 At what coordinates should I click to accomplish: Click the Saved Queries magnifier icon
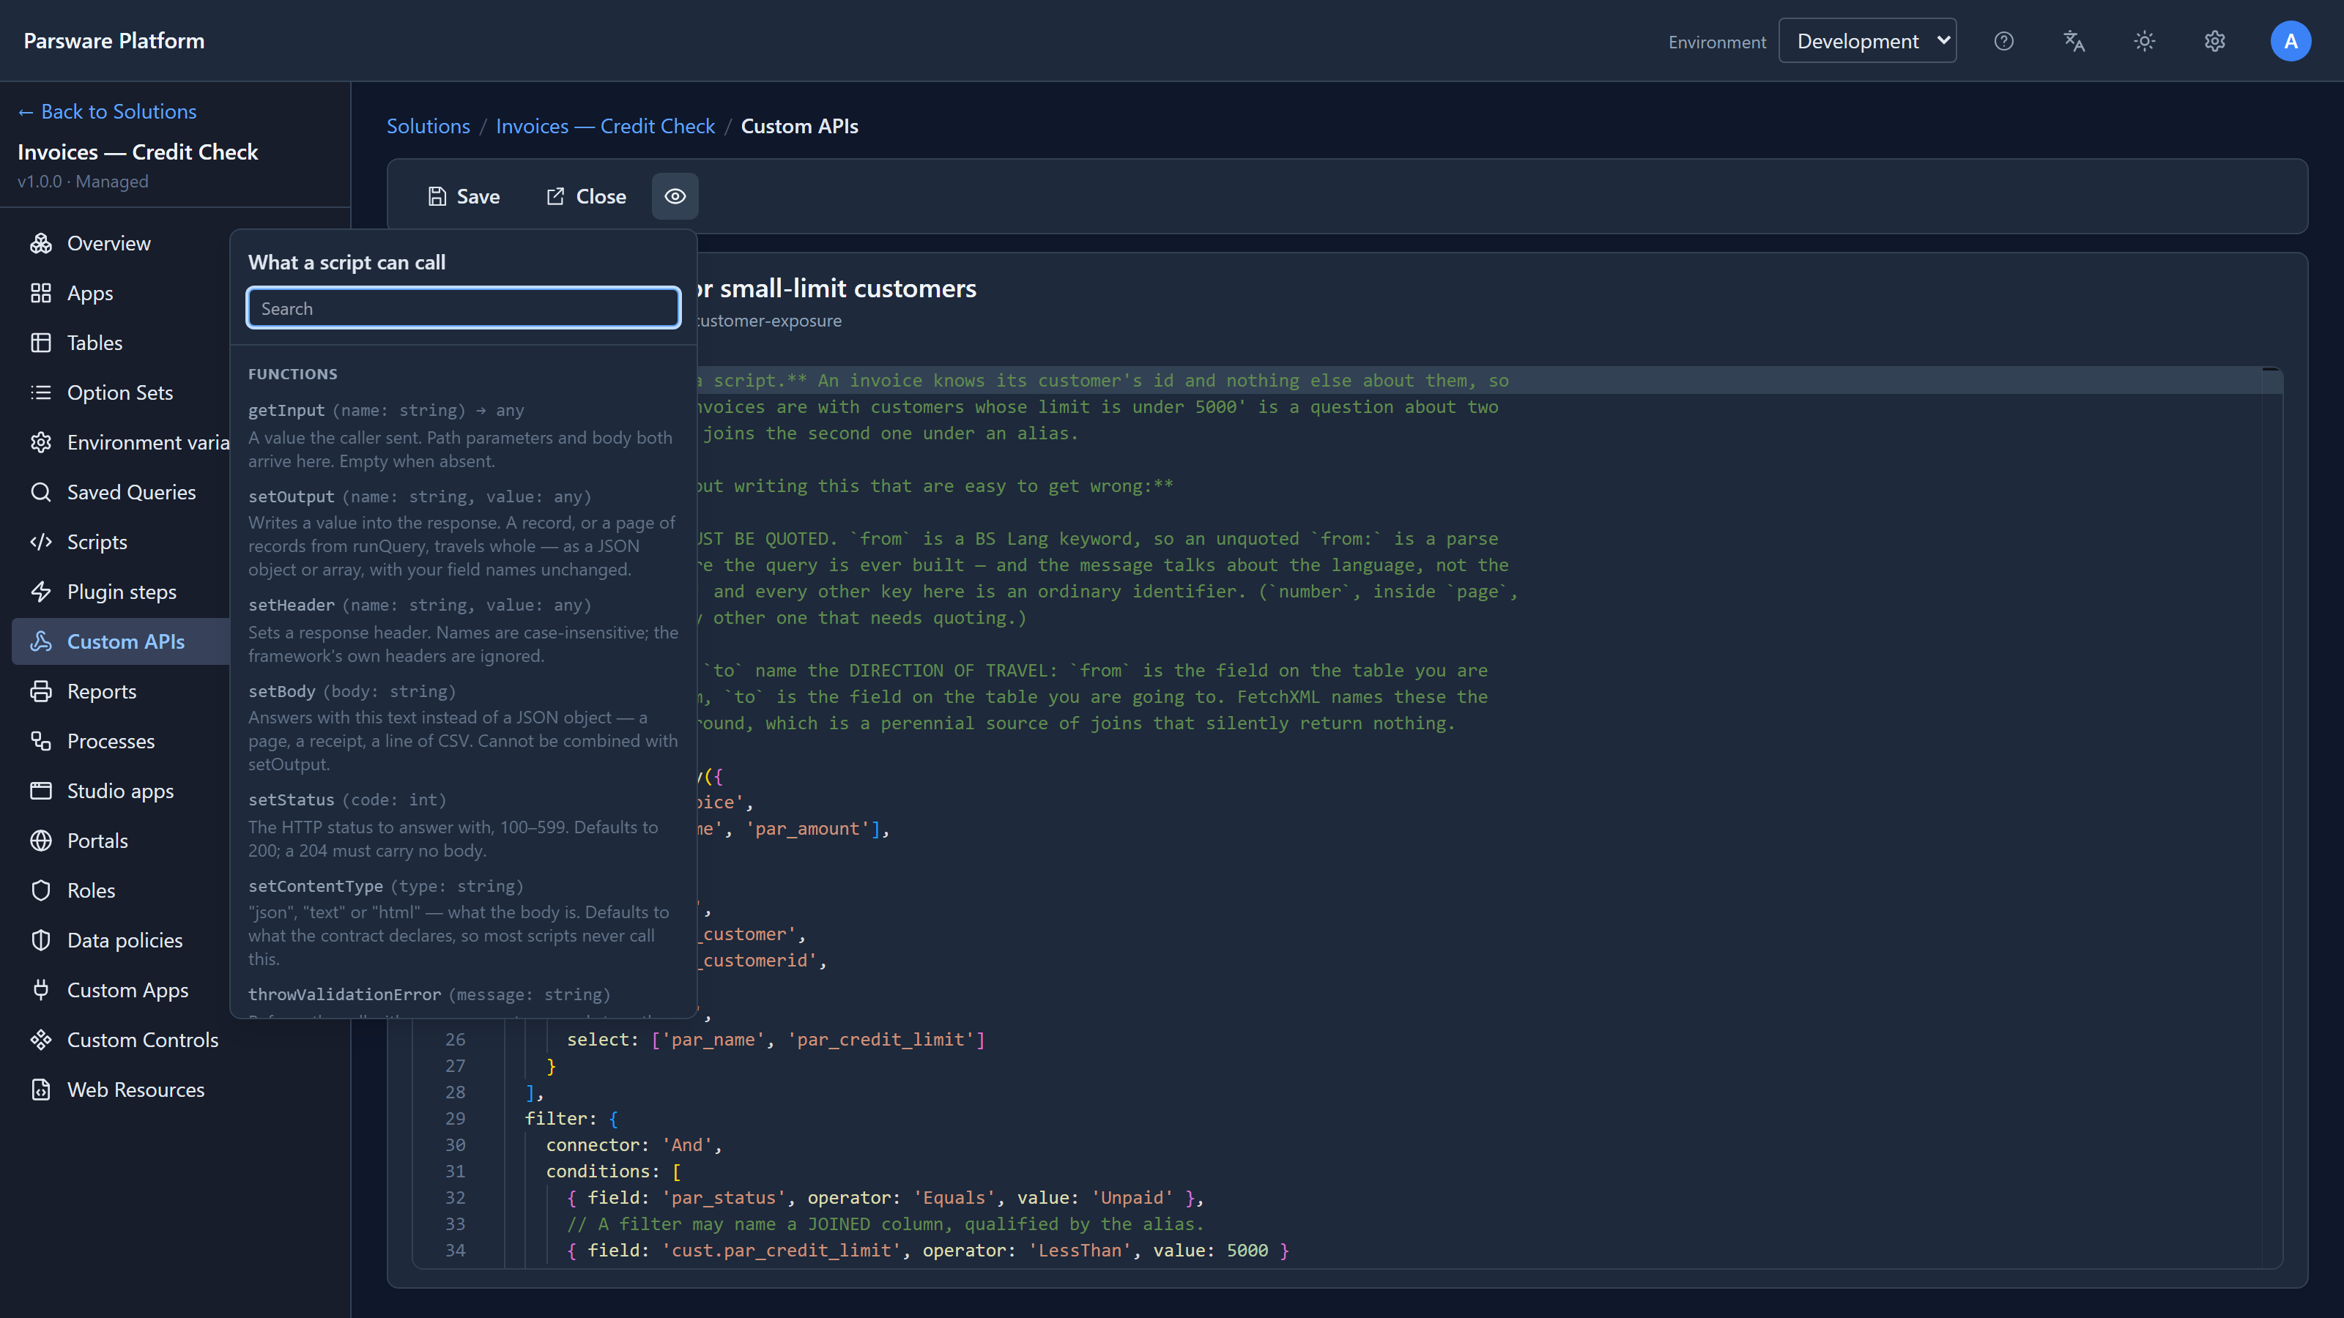click(x=41, y=492)
